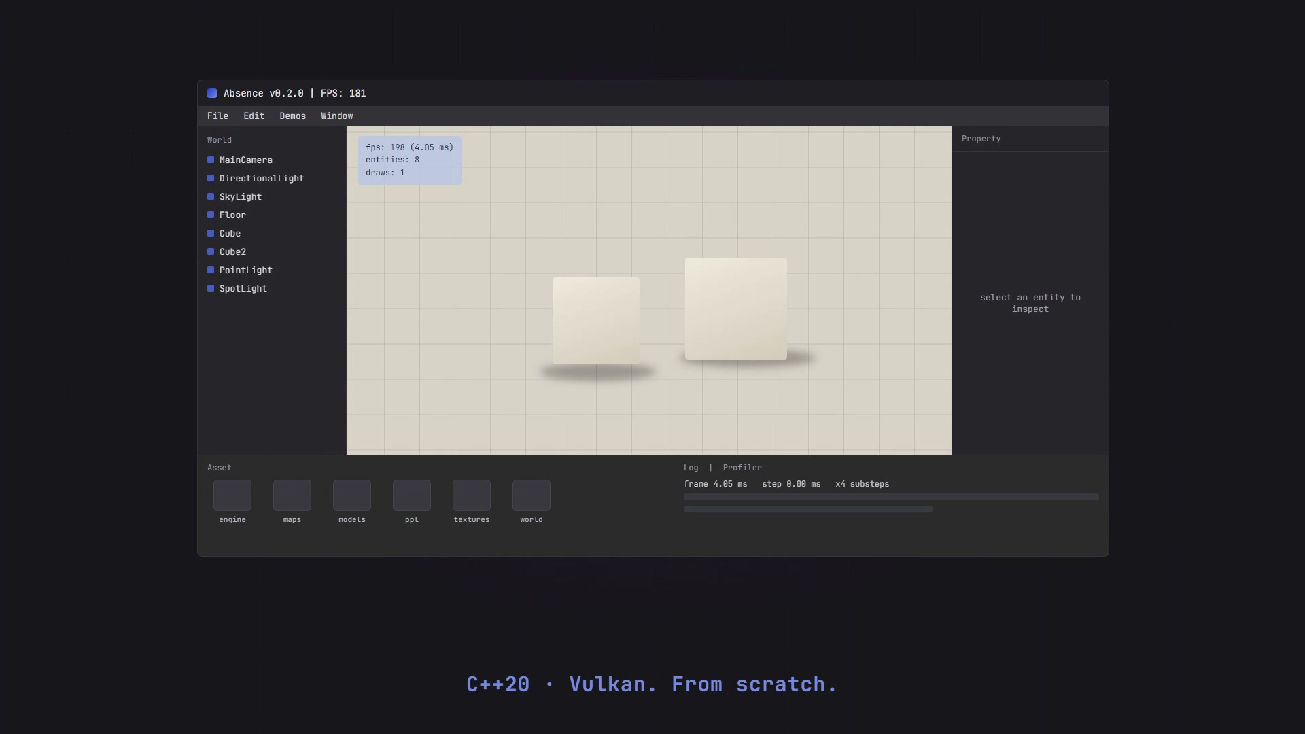The image size is (1305, 734).
Task: Click the World panel header
Action: (220, 140)
